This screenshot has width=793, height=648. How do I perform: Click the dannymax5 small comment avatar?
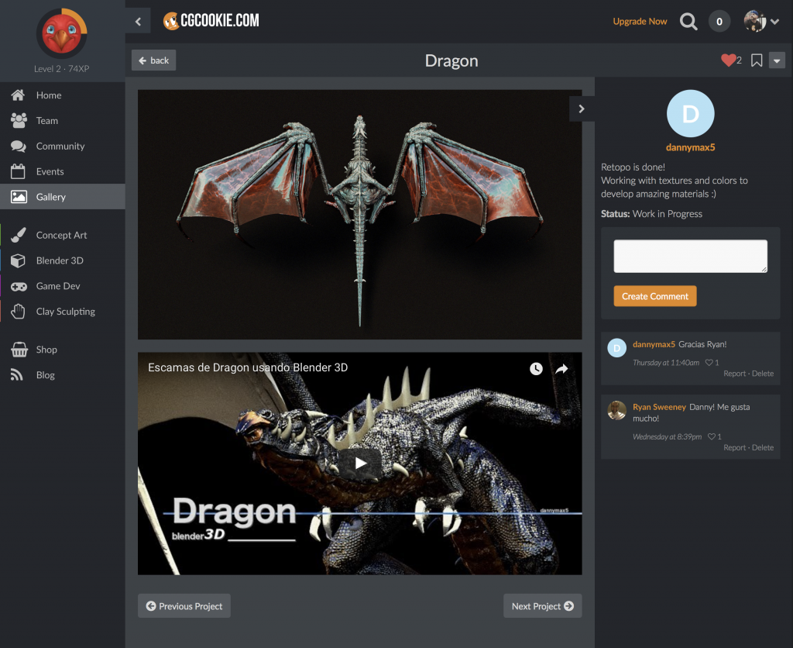click(x=617, y=348)
